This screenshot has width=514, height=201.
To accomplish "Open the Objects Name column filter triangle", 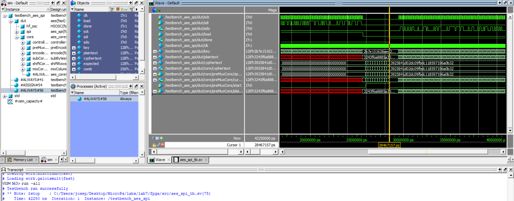I will [x=72, y=9].
